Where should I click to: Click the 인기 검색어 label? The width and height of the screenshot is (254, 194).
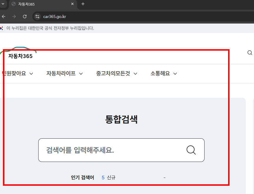coord(83,178)
